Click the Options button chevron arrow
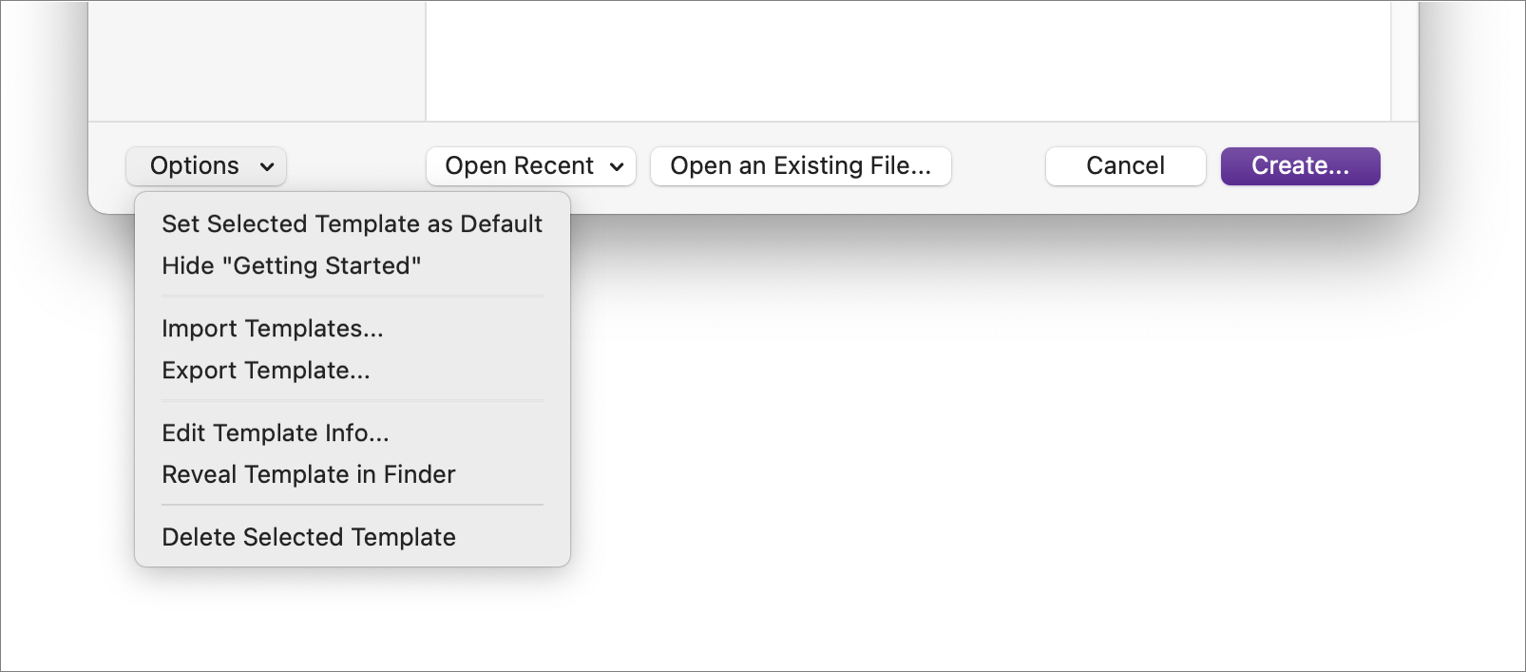Image resolution: width=1526 pixels, height=672 pixels. [x=267, y=167]
